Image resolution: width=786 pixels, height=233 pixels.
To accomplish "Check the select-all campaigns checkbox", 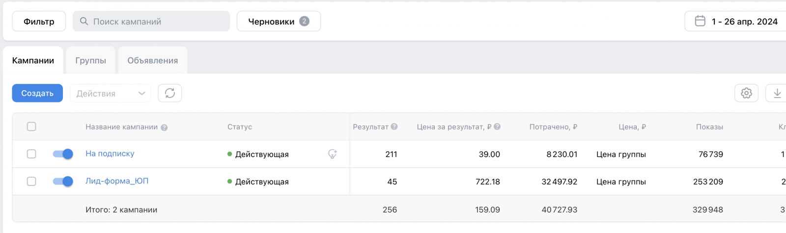I will [x=31, y=127].
